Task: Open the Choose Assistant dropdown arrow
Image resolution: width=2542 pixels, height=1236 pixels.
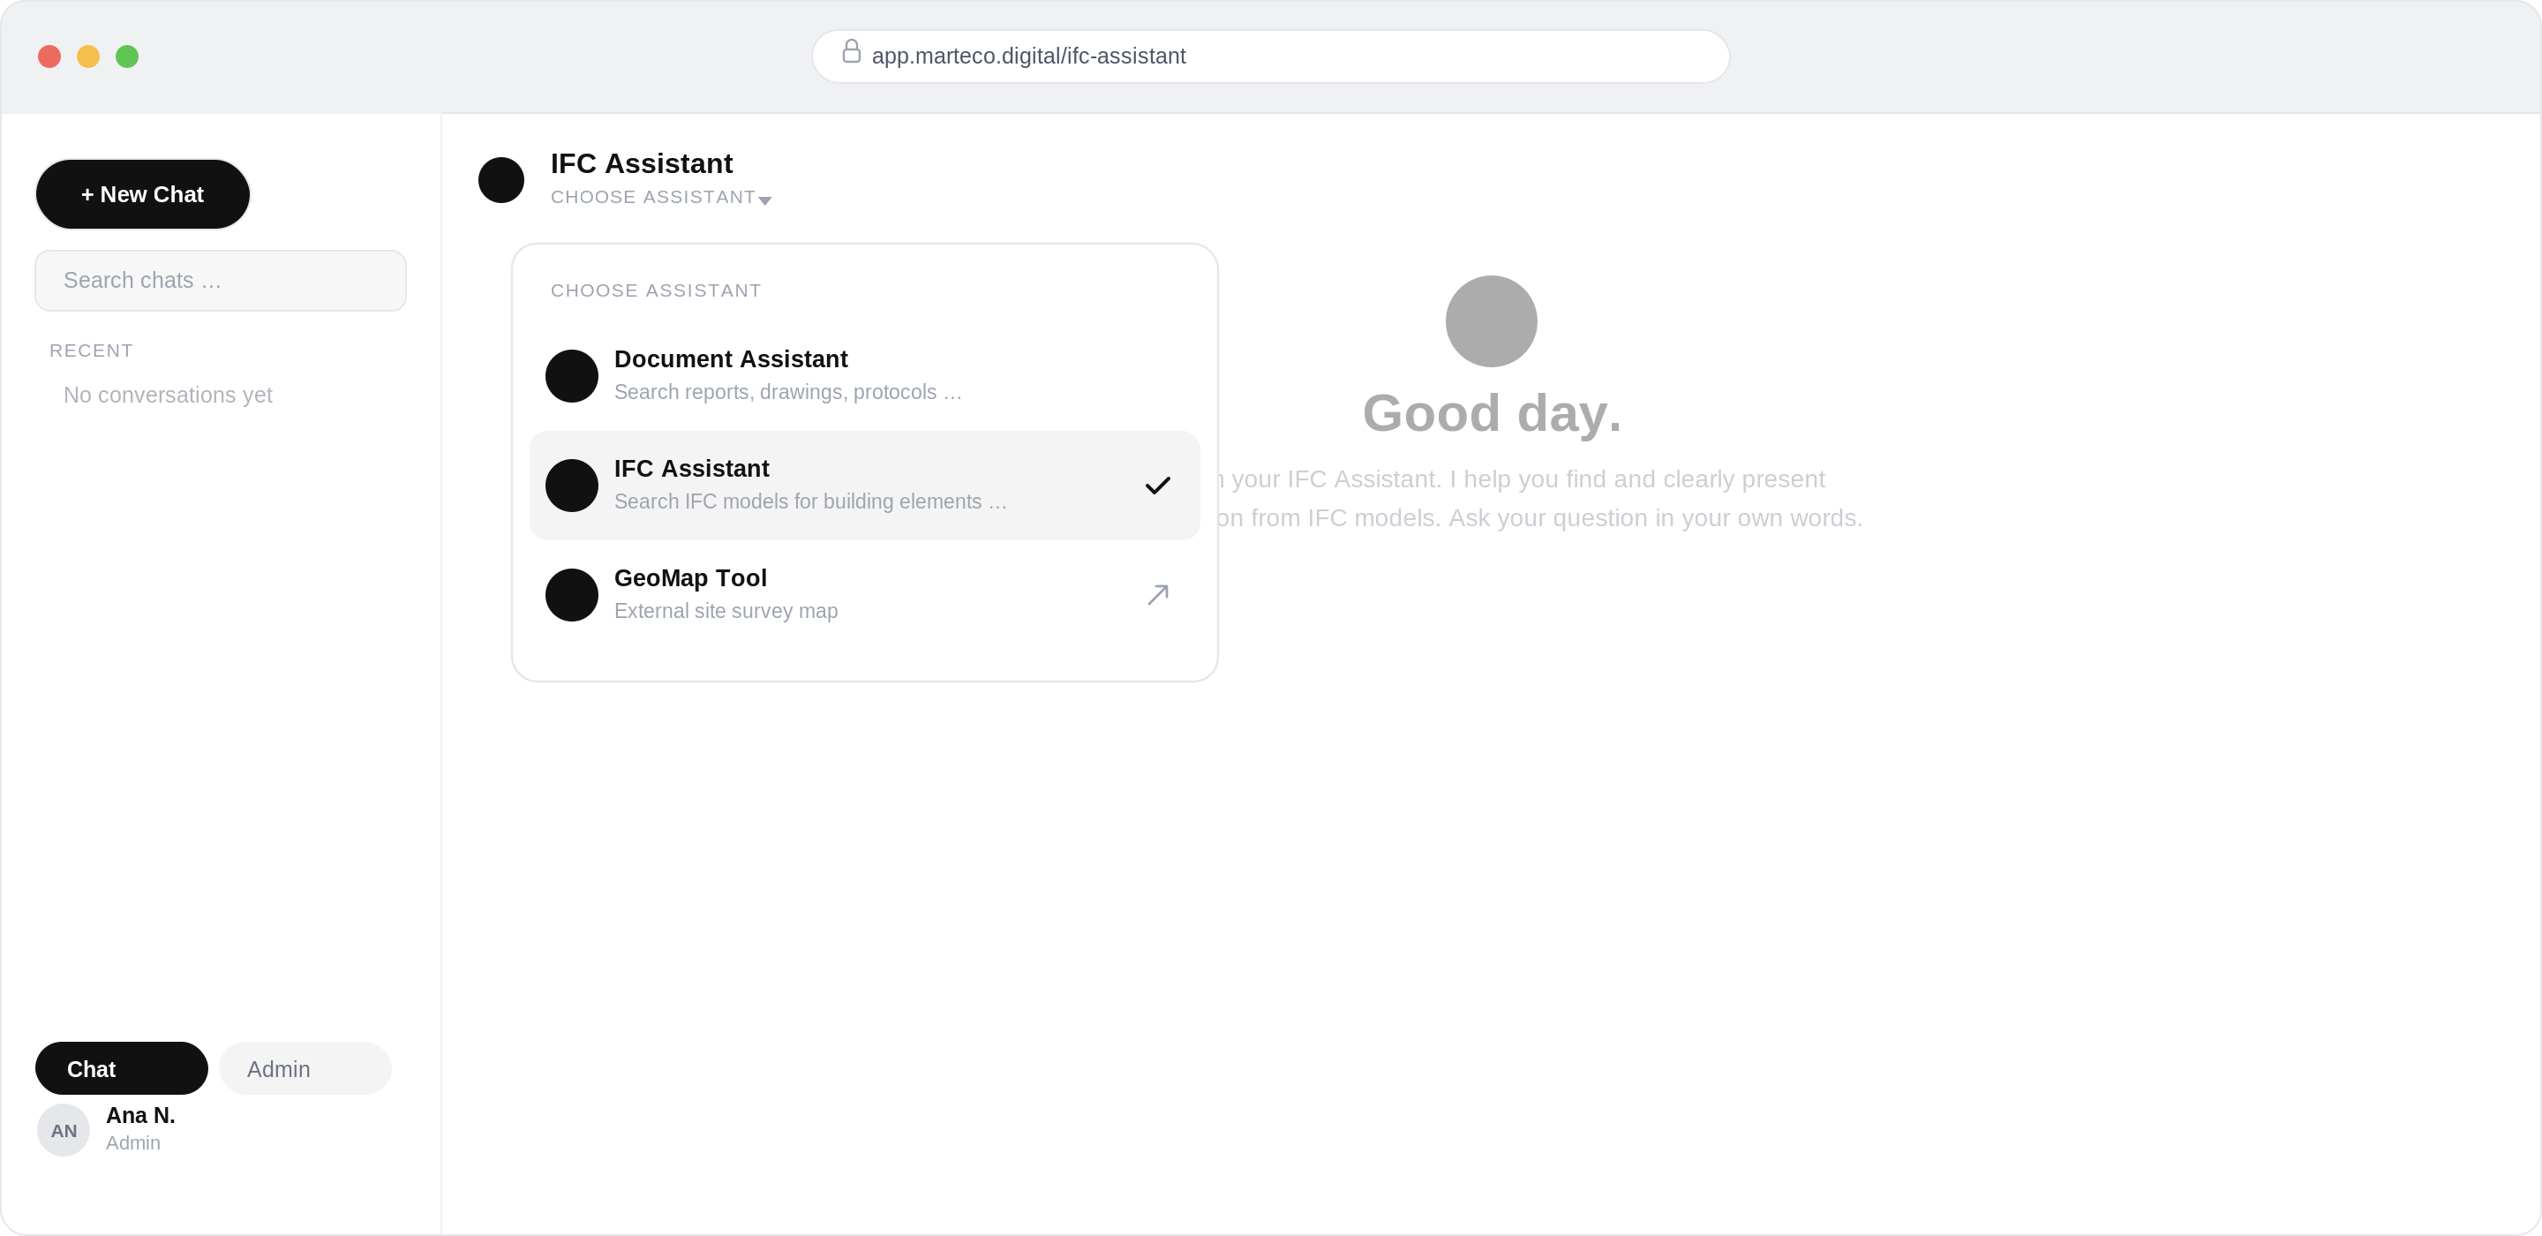Action: pos(764,200)
